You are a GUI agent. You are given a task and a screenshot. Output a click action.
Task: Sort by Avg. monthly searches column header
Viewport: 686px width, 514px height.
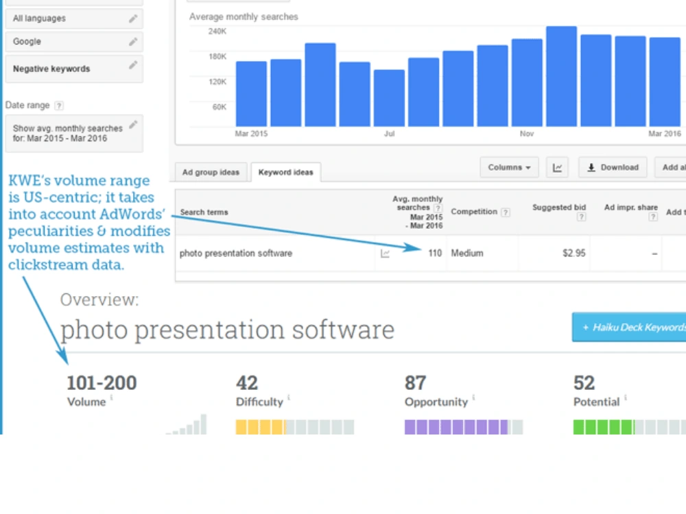click(x=418, y=212)
